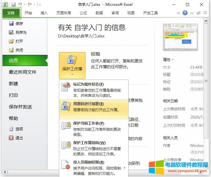The image size is (211, 177).
Task: Open the 新建 section
Action: 13,84
